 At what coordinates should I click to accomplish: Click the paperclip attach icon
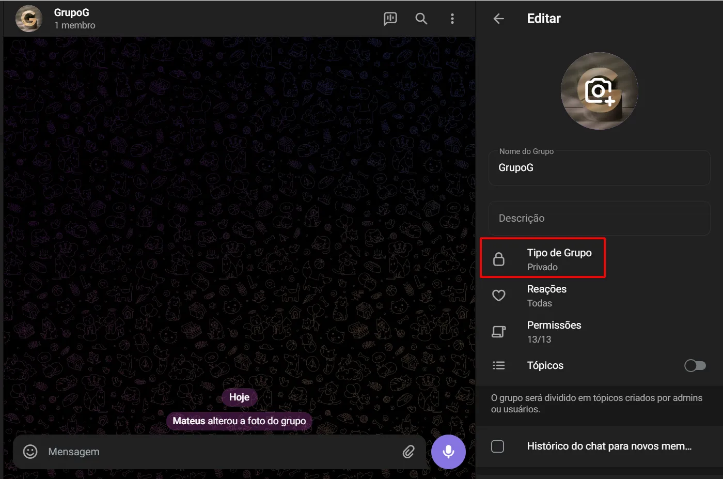click(408, 452)
